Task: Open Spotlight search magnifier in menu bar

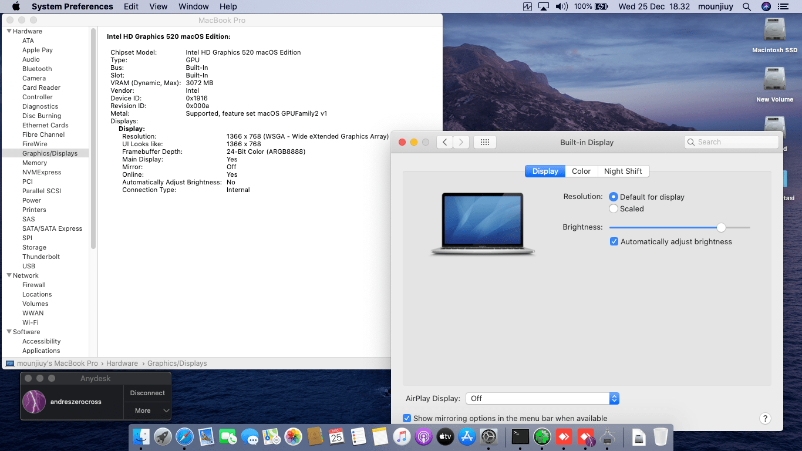Action: (747, 6)
